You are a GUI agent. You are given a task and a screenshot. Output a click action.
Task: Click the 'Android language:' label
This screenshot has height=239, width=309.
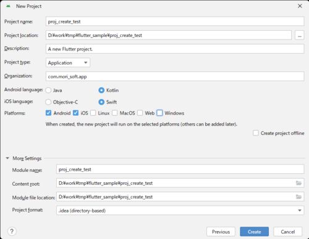[23, 90]
